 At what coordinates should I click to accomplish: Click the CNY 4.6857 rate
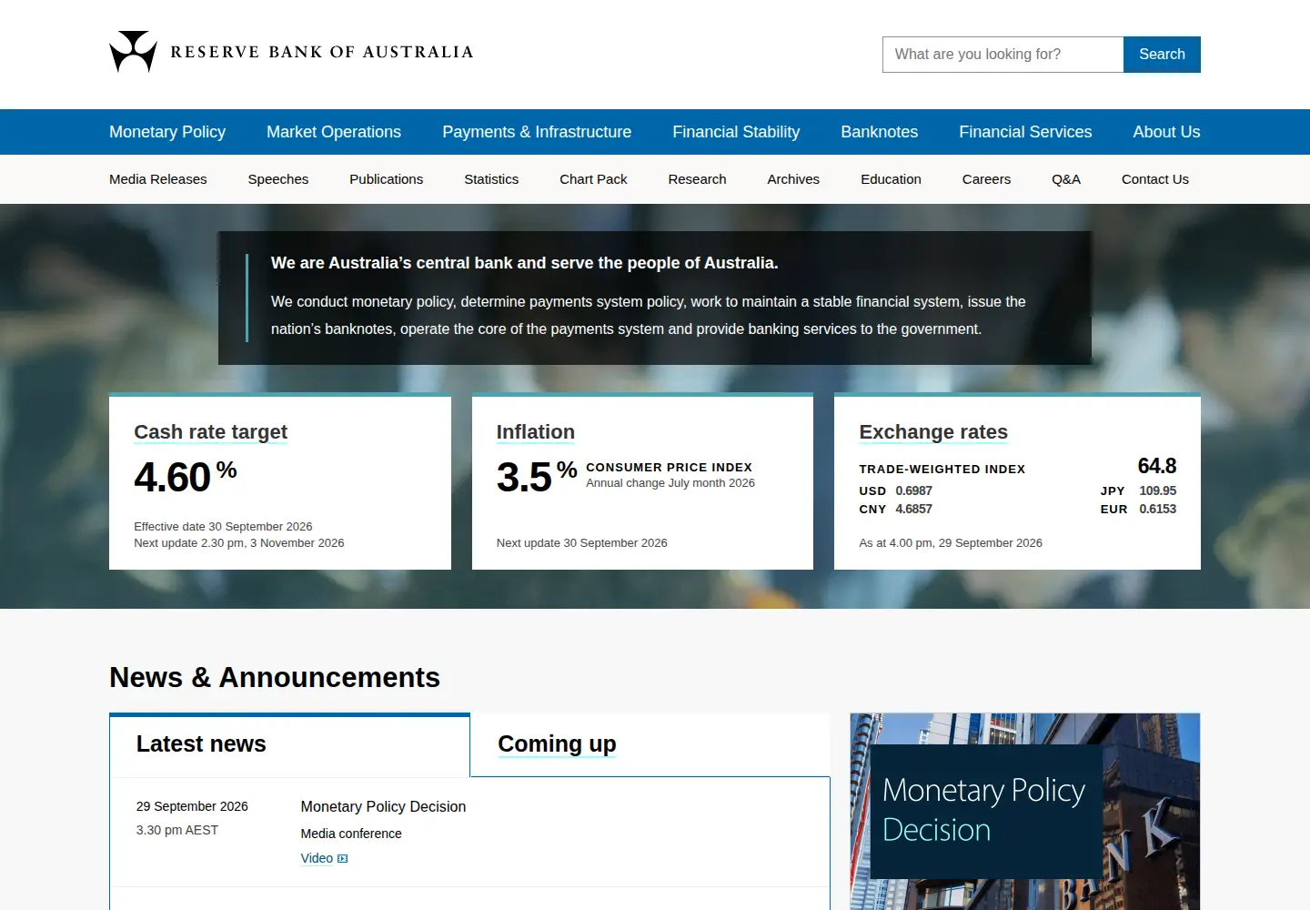895,509
